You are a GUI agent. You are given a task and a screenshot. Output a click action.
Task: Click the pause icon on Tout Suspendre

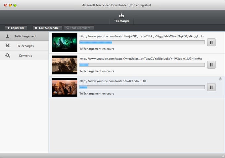36,28
